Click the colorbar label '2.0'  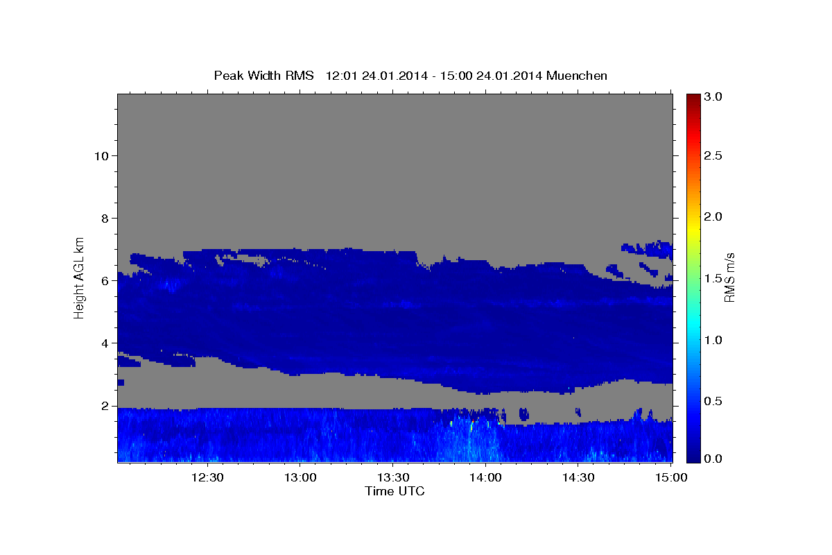coord(713,216)
